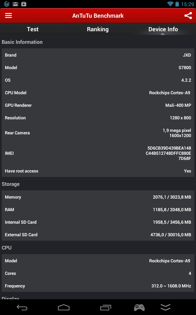Tap the Android back navigation arrow
This screenshot has width=196, height=315.
pos(22,307)
